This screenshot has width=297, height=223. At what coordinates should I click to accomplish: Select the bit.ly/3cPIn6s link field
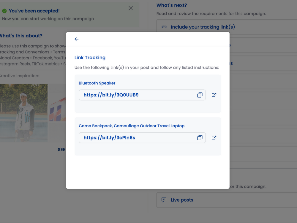tap(137, 138)
